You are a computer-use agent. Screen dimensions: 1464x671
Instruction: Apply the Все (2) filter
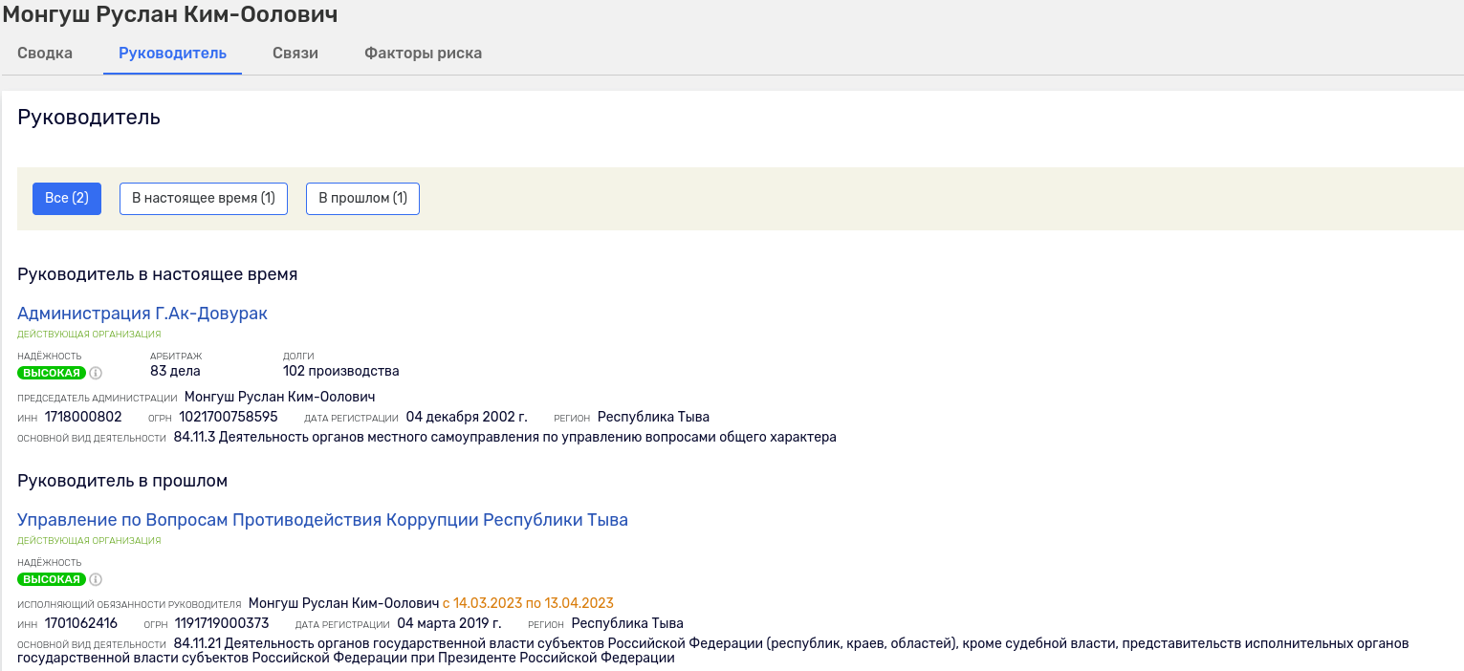(67, 199)
